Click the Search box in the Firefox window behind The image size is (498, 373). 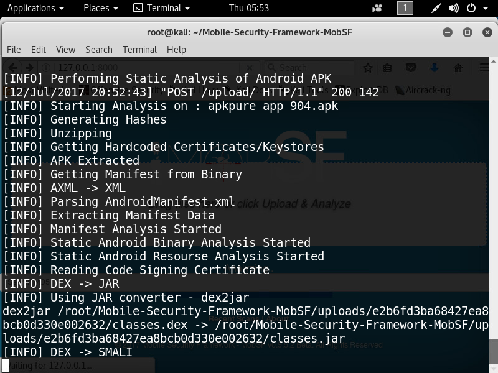click(309, 68)
